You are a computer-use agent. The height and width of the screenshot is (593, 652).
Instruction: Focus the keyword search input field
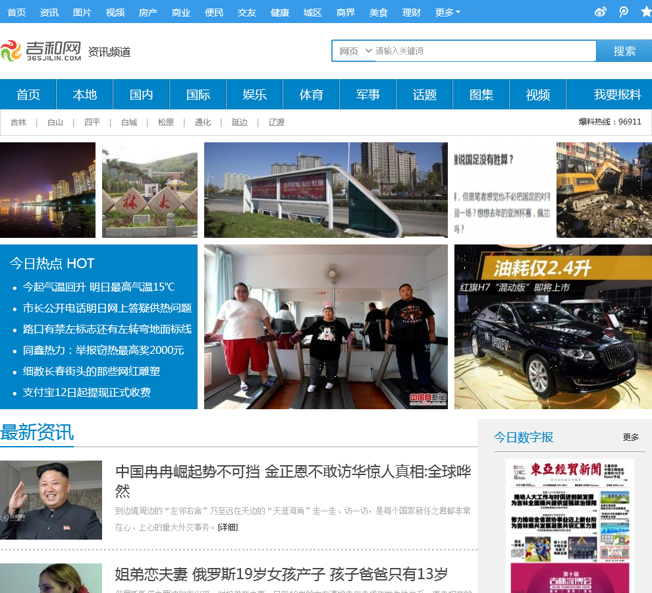(x=485, y=51)
